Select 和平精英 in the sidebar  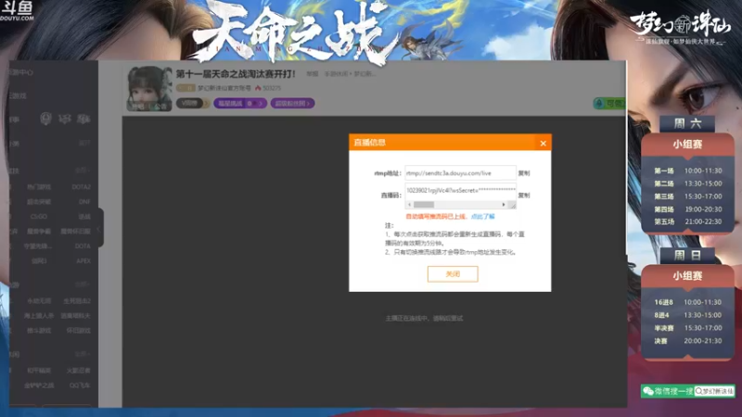38,371
